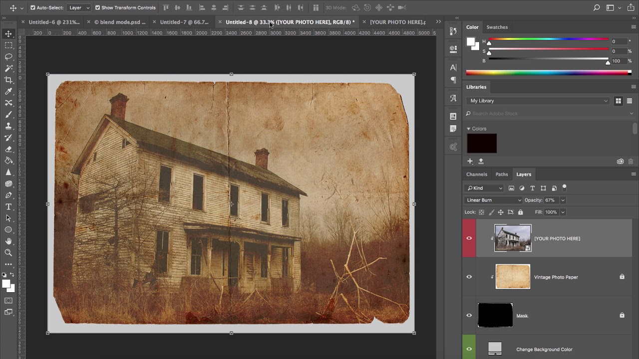Open the Kind filter dropdown
The image size is (639, 359).
[484, 188]
